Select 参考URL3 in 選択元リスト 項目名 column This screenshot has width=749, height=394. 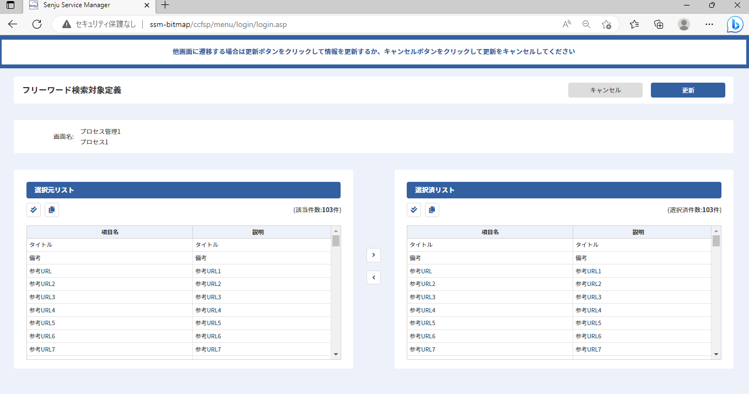pyautogui.click(x=110, y=297)
